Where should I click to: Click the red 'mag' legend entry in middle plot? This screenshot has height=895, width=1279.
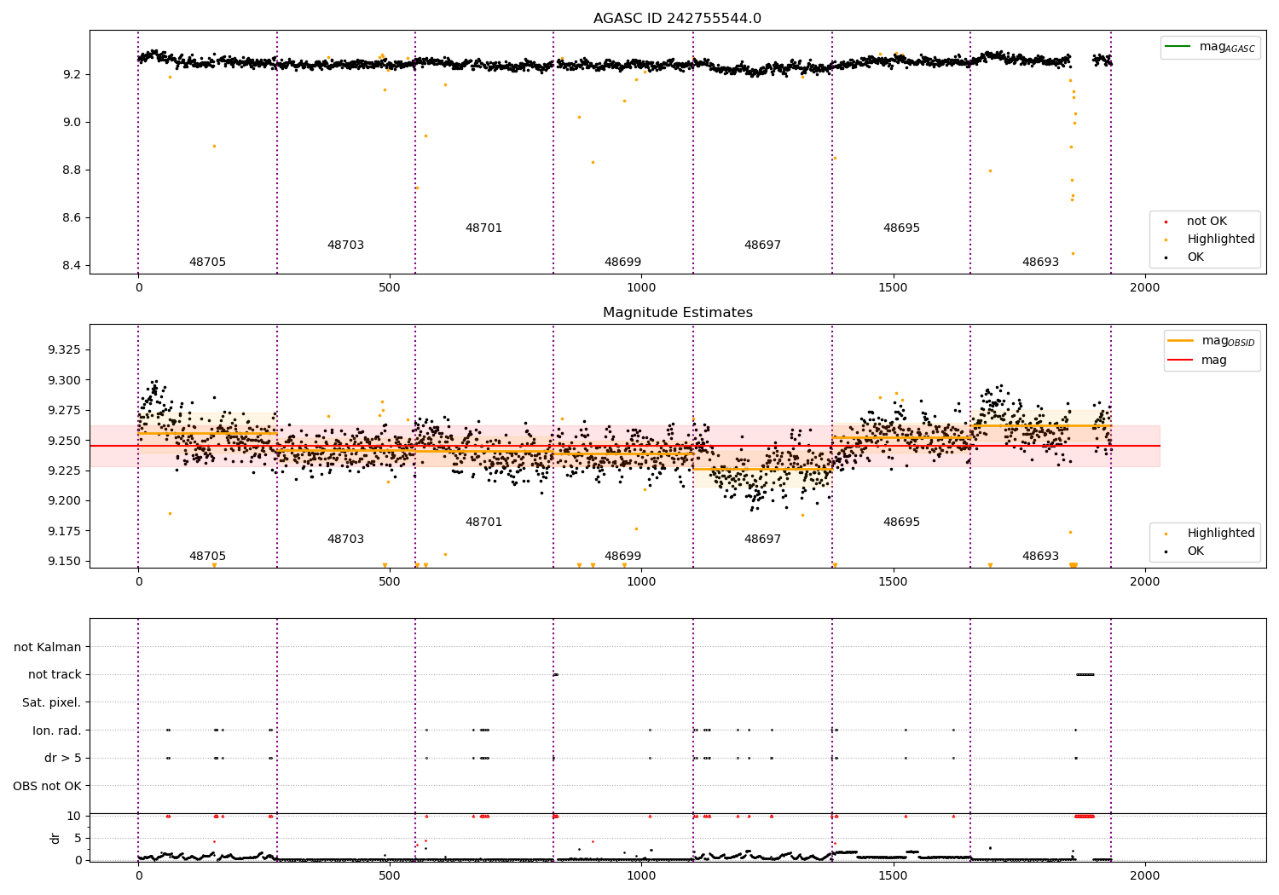(x=1197, y=360)
